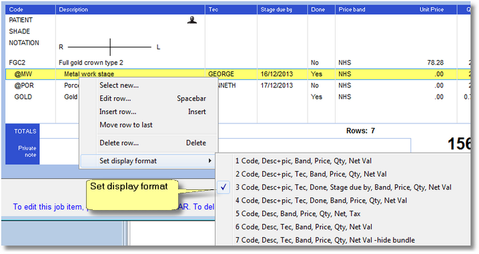
Task: Select the FGC2 code cell
Action: coord(17,63)
